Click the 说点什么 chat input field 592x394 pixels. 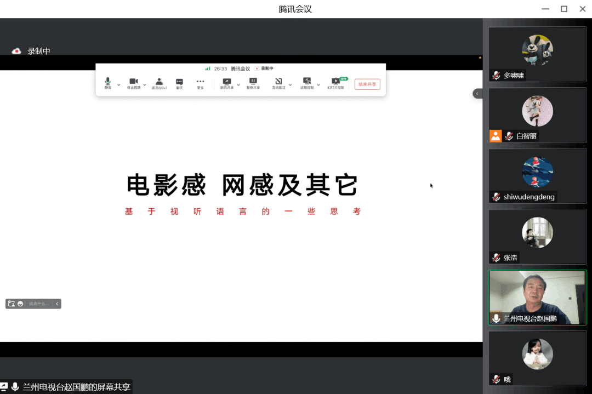39,304
